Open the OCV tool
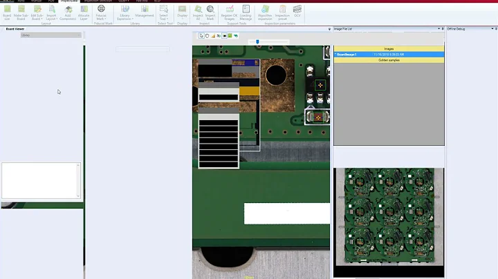The image size is (498, 279). (297, 12)
